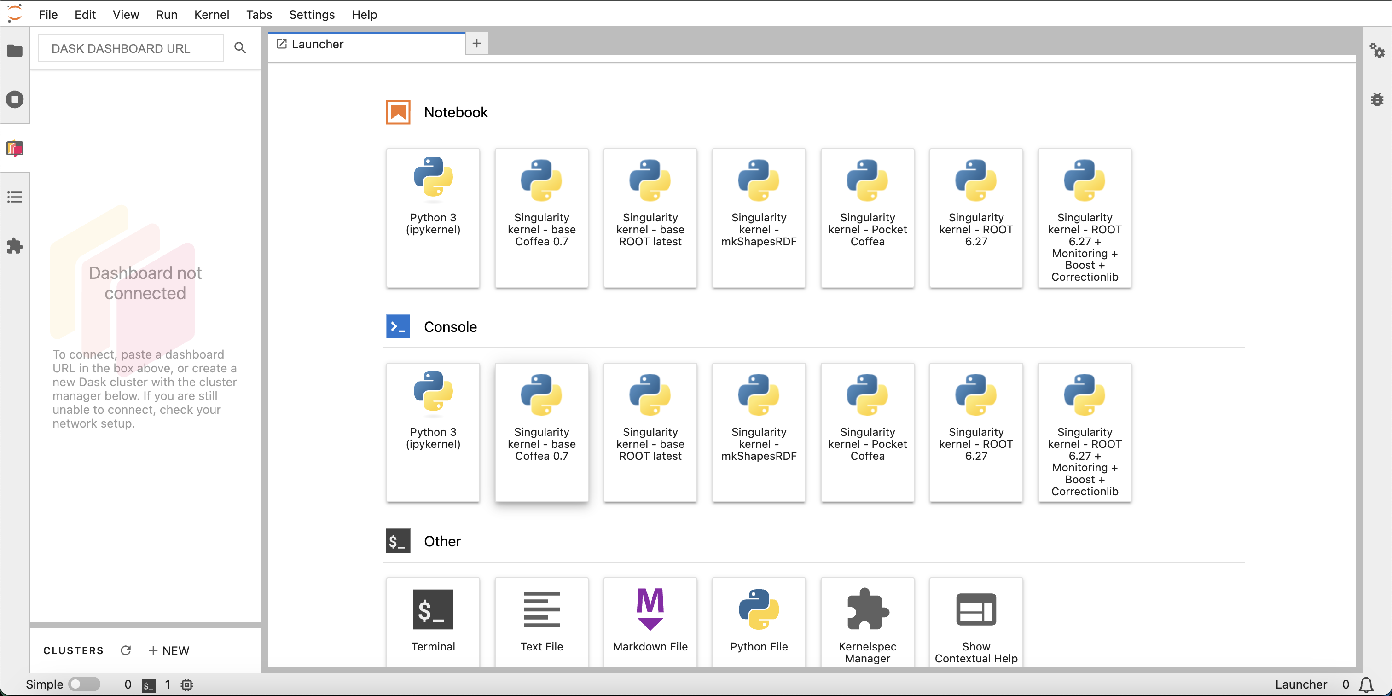Image resolution: width=1392 pixels, height=696 pixels.
Task: Click the Dask dashboard URL search icon
Action: coord(240,48)
